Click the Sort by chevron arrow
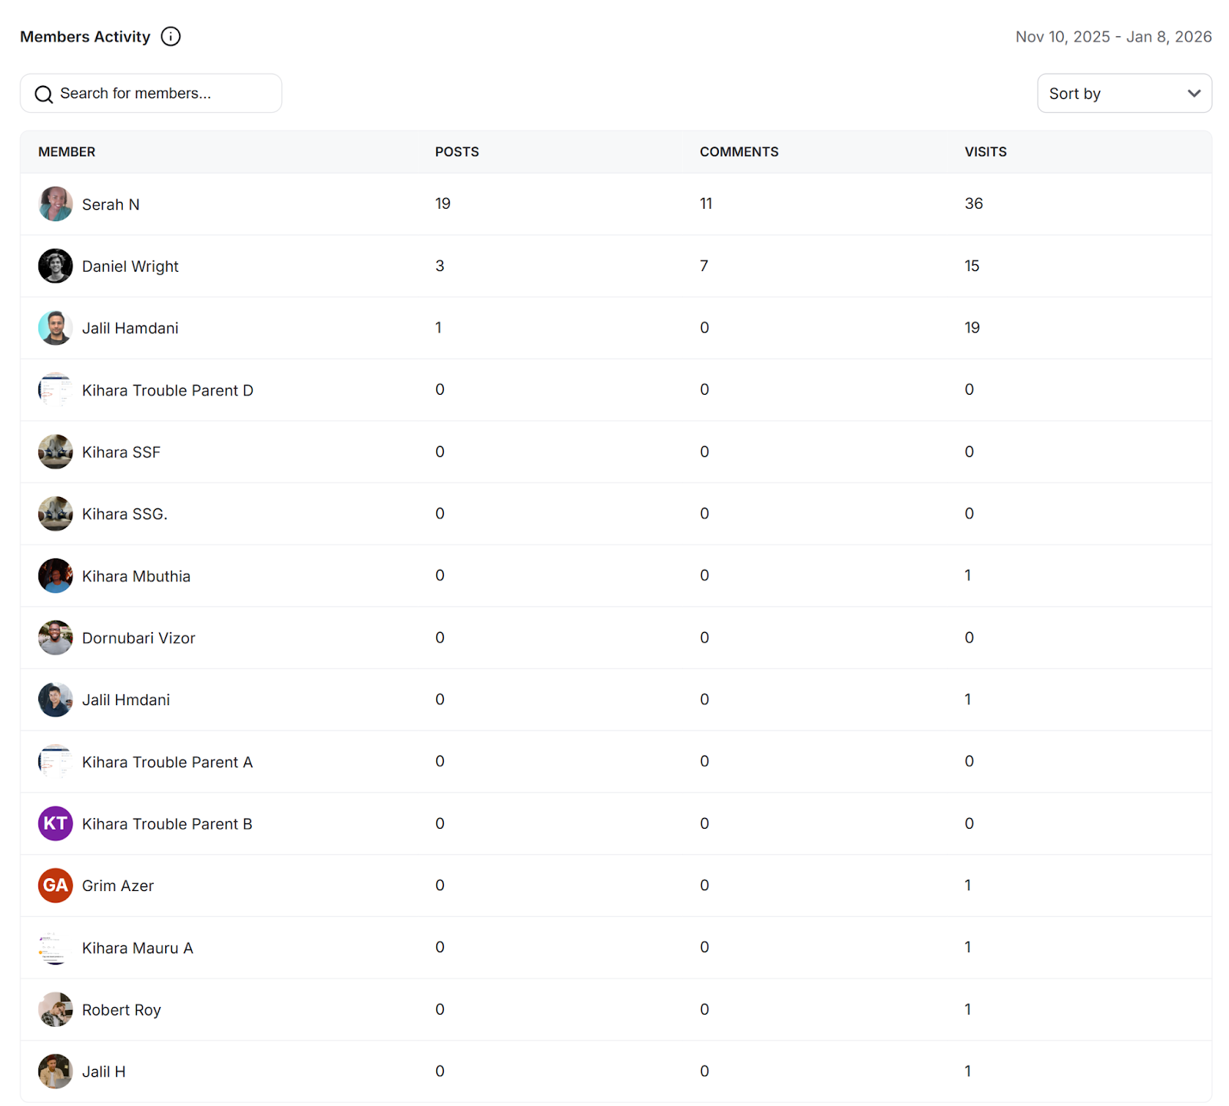 point(1193,94)
